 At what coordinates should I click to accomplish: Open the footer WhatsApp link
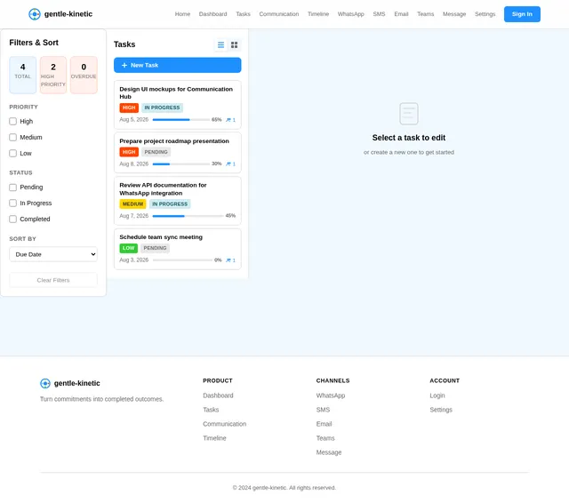tap(331, 395)
